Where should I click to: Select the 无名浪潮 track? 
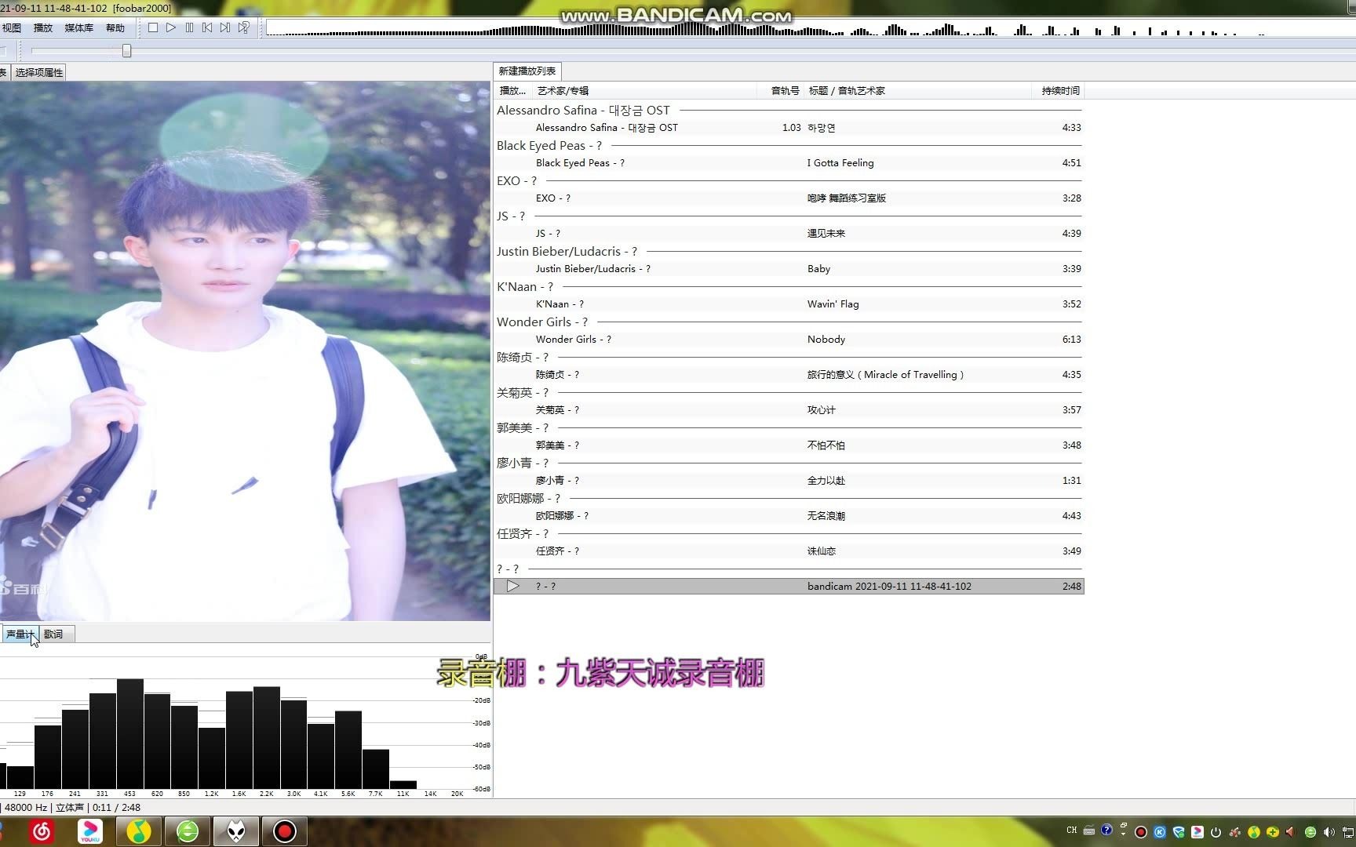[x=789, y=515]
